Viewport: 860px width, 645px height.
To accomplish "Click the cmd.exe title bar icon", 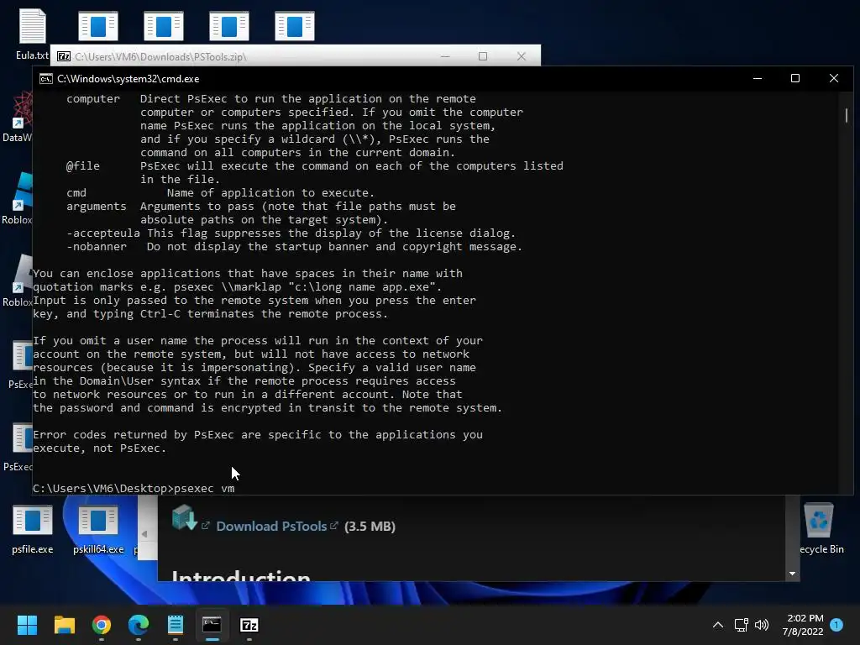I will coord(46,79).
